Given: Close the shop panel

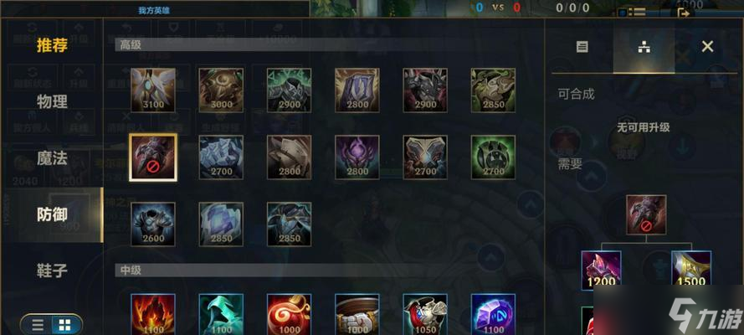Looking at the screenshot, I should pyautogui.click(x=707, y=46).
